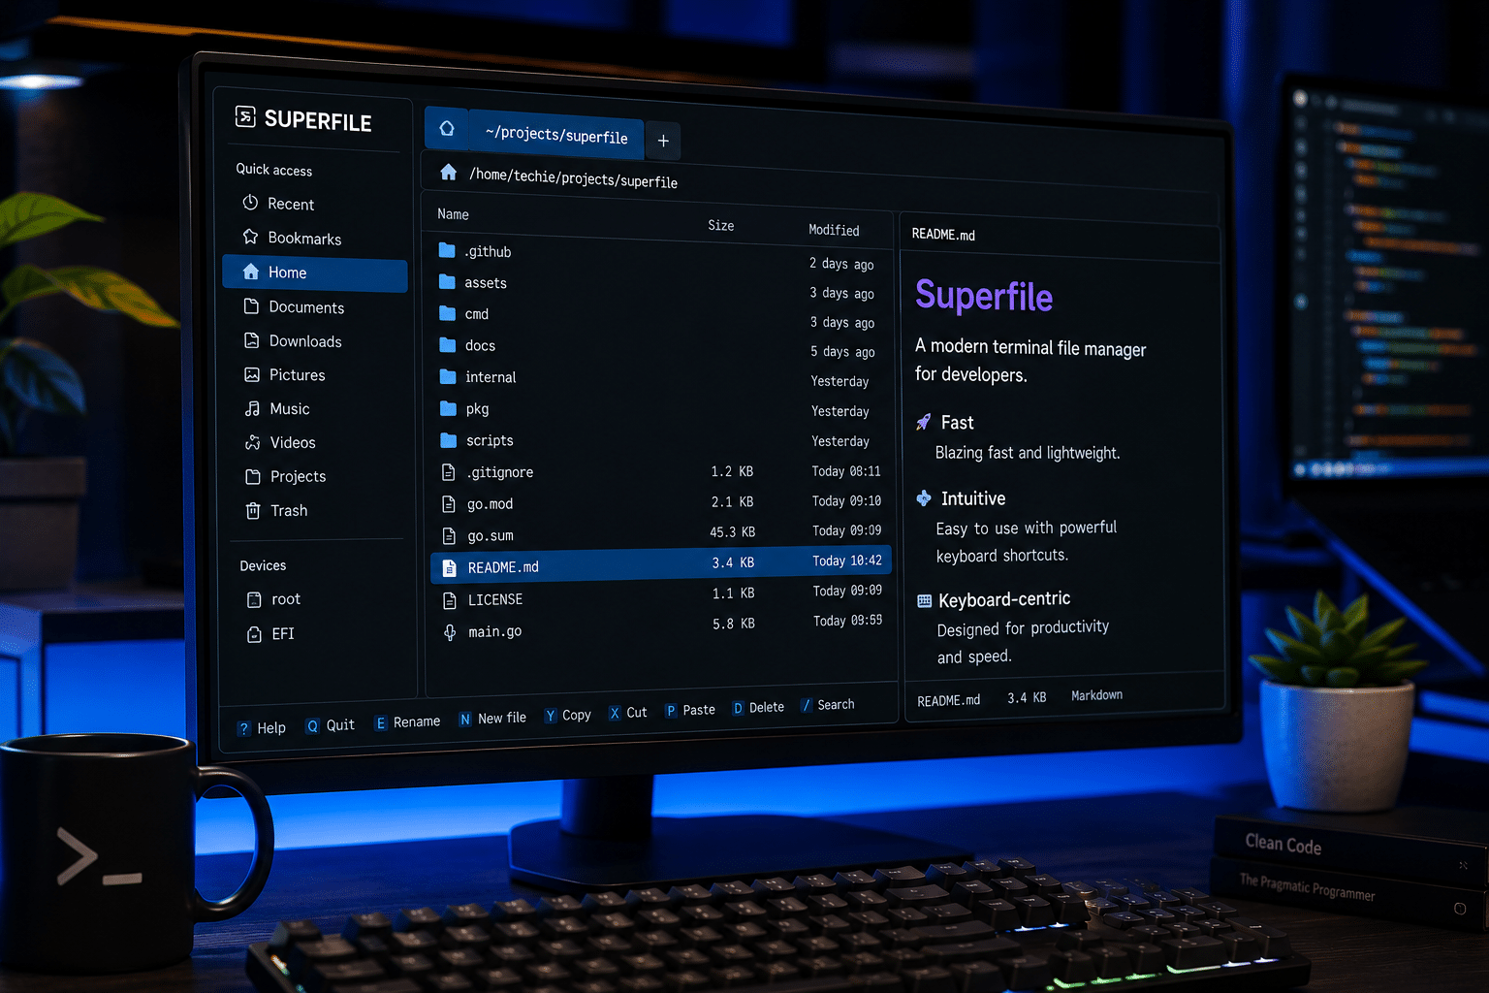Click Paste in the shortcut bar
Image resolution: width=1489 pixels, height=993 pixels.
(690, 710)
